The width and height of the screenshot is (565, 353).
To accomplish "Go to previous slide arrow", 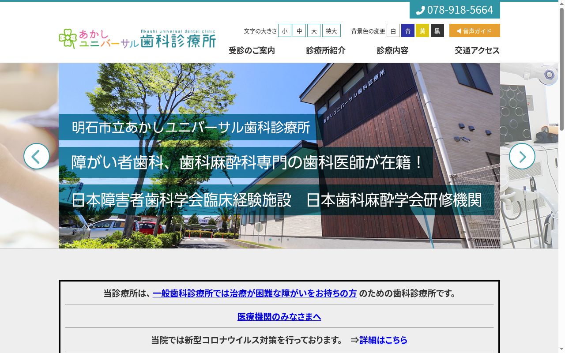I will [37, 156].
